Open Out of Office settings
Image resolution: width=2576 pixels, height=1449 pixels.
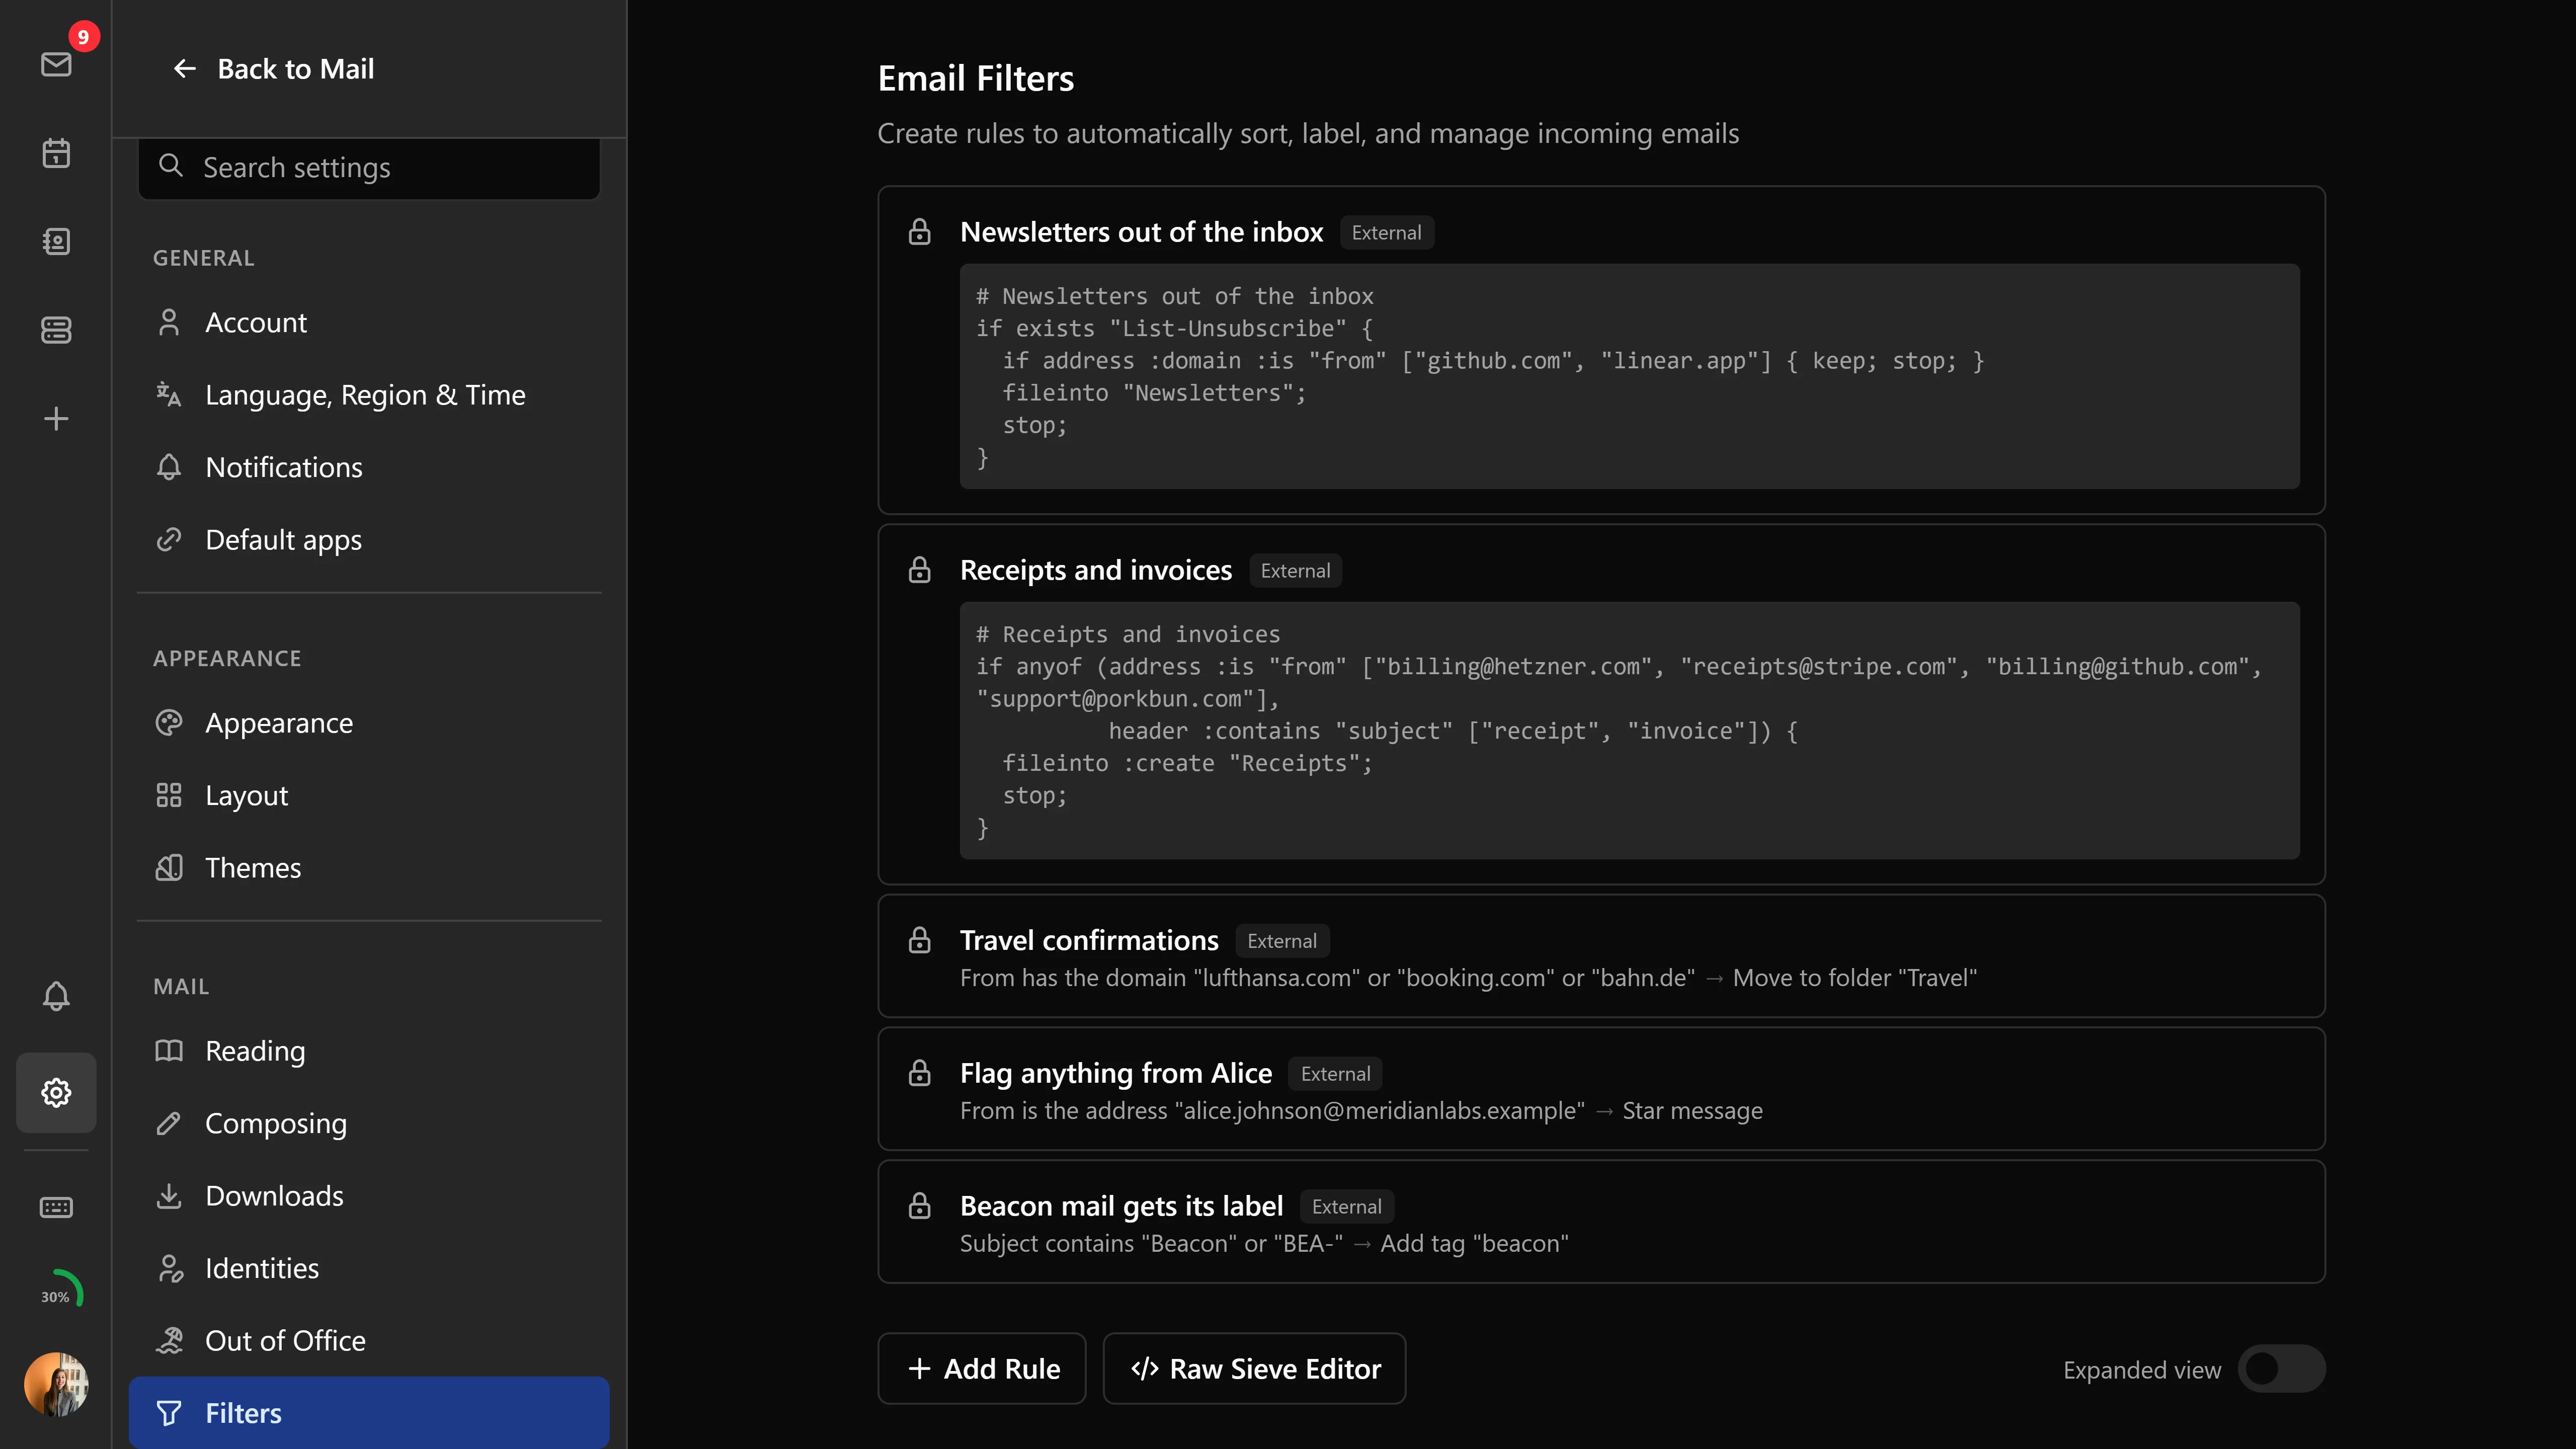click(x=369, y=1340)
